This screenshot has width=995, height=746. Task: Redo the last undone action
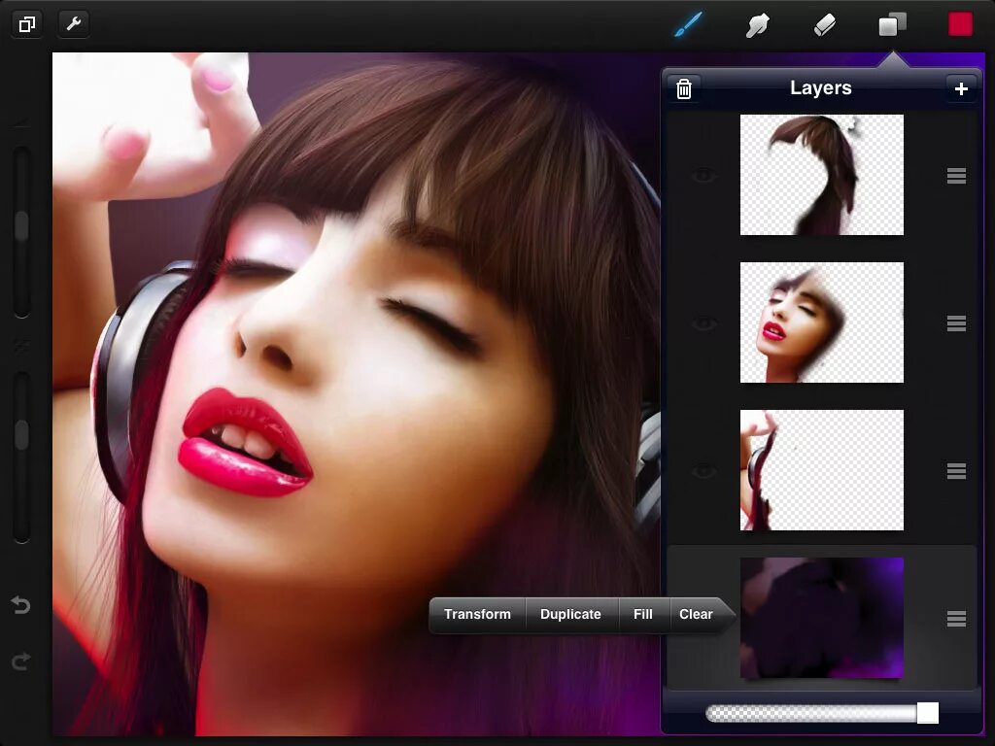tap(21, 661)
